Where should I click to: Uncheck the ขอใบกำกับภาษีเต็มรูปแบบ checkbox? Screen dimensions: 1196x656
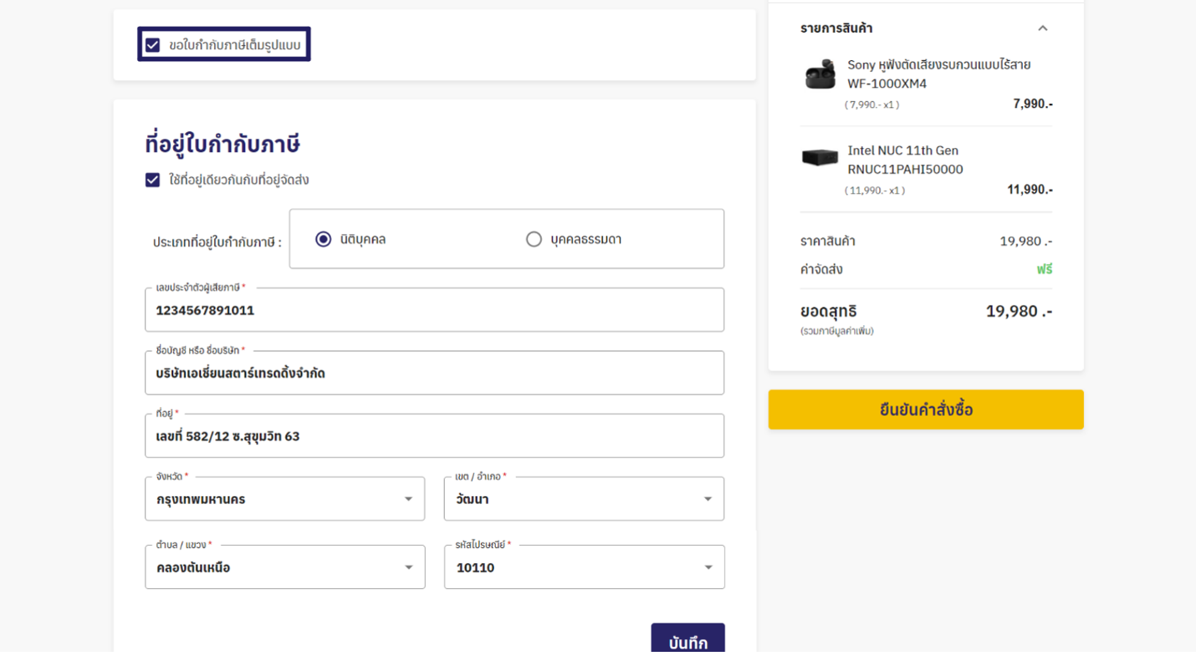pyautogui.click(x=152, y=45)
